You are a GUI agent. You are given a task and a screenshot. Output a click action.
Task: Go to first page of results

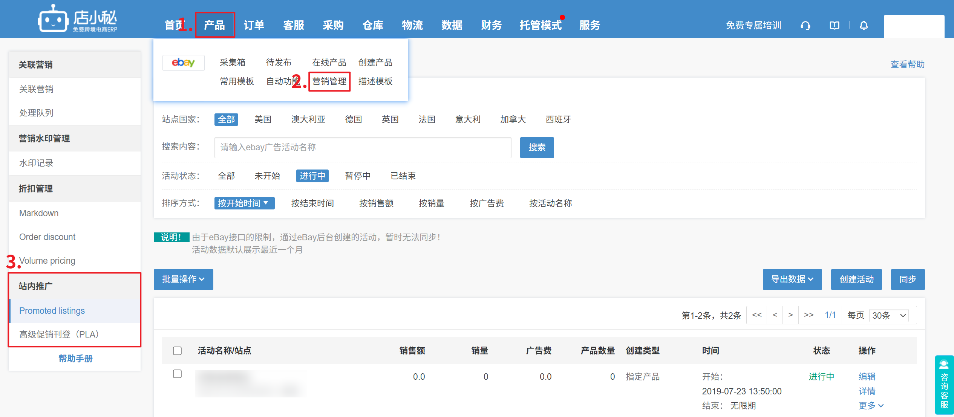[x=756, y=315]
